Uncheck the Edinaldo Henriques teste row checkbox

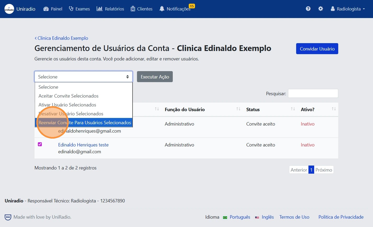point(40,144)
